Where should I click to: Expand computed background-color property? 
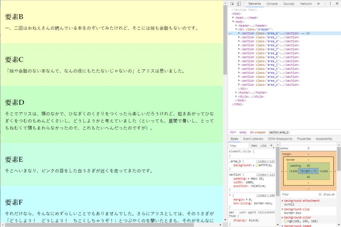282,217
